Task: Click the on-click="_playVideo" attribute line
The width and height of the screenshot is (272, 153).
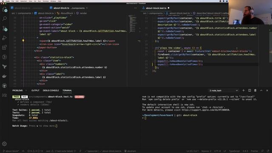Action: coord(53,18)
